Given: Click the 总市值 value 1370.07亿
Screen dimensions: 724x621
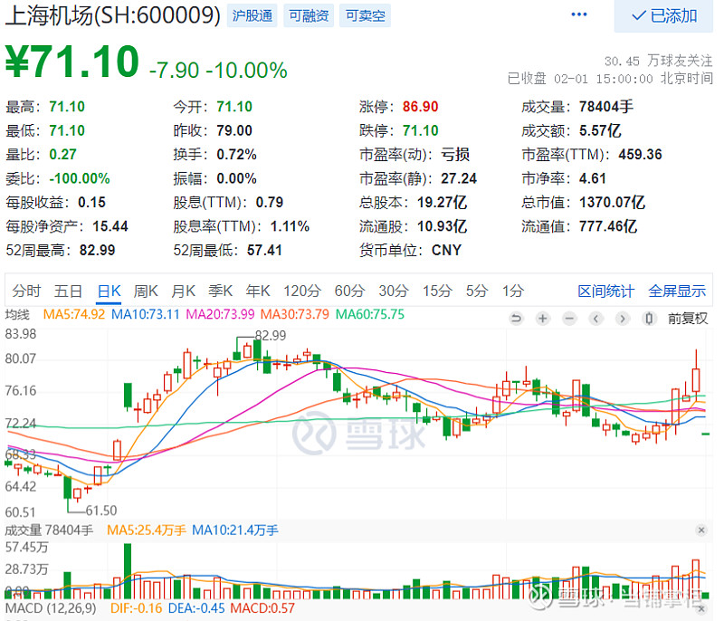Looking at the screenshot, I should click(x=612, y=202).
